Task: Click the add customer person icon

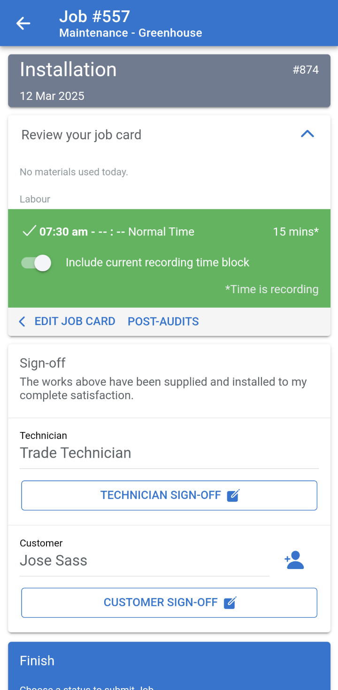Action: [x=294, y=560]
